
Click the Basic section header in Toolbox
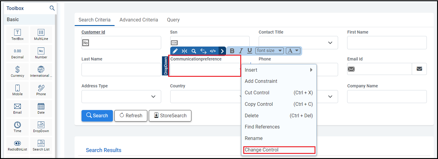pyautogui.click(x=29, y=19)
